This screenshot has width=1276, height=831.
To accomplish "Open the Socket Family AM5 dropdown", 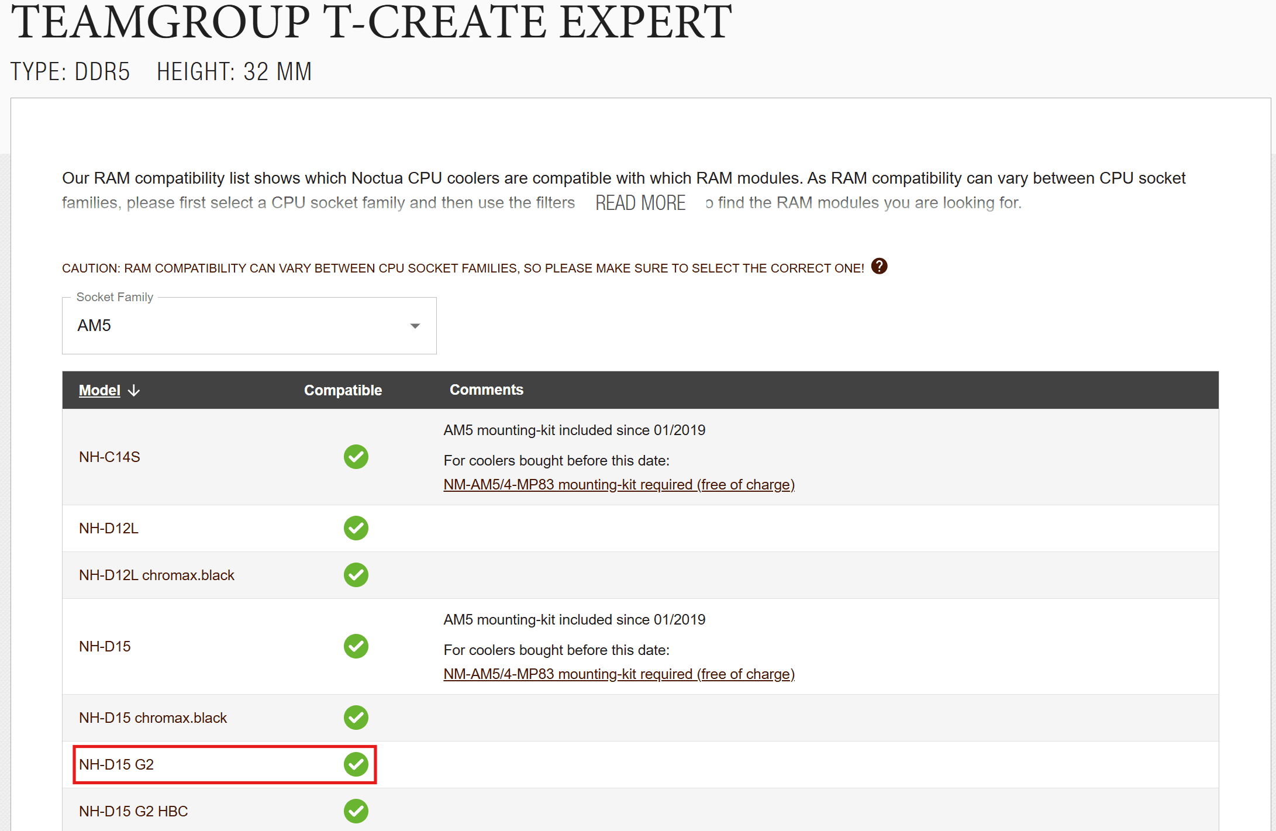I will click(x=249, y=326).
